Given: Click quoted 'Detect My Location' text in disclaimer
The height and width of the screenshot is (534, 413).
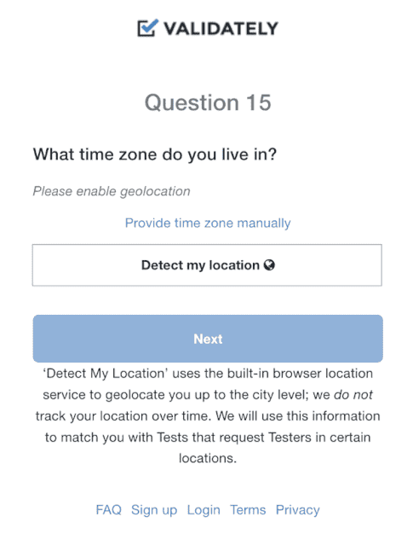Looking at the screenshot, I should click(x=106, y=374).
